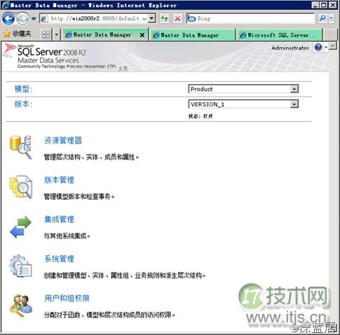340x335 pixels.
Task: Open the recent pages dropdown arrow
Action: (x=34, y=18)
